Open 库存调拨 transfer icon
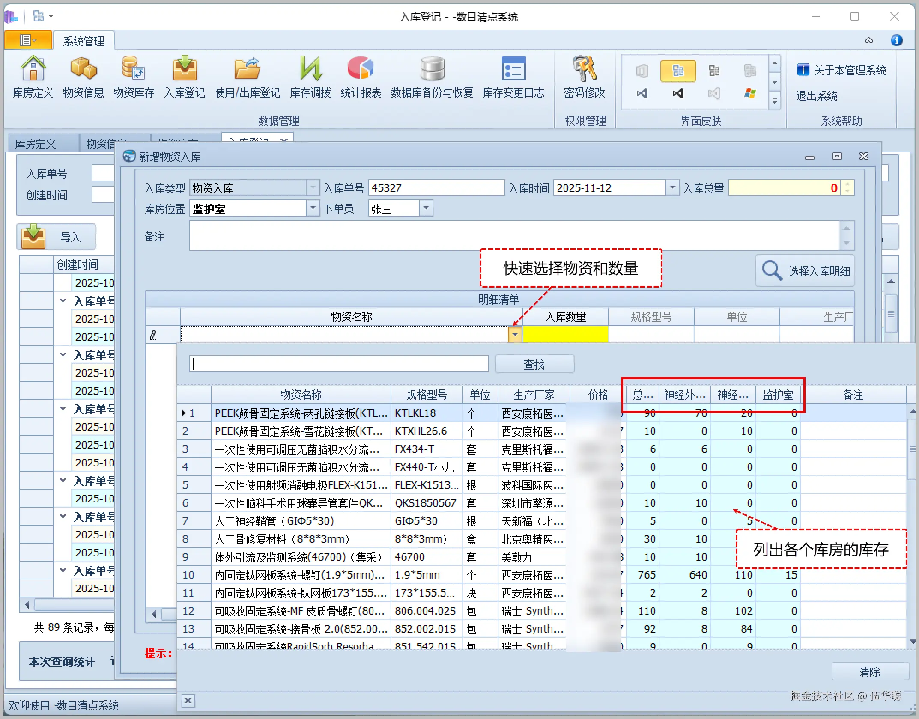This screenshot has width=919, height=719. pos(310,69)
